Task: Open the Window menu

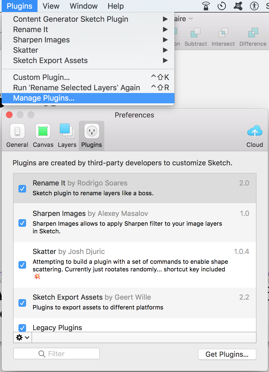Action: (x=83, y=6)
